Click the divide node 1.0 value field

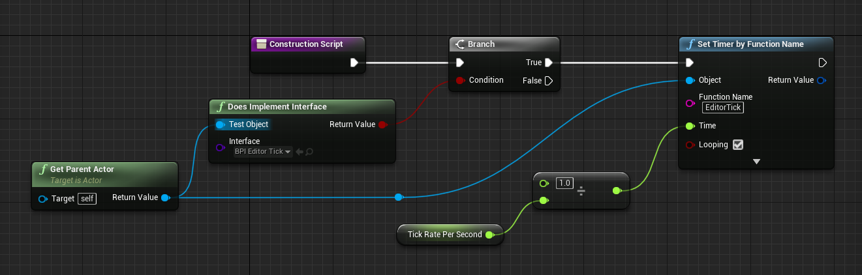tap(564, 184)
